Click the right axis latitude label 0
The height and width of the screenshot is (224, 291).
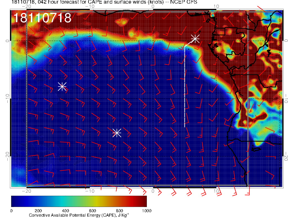(x=286, y=41)
